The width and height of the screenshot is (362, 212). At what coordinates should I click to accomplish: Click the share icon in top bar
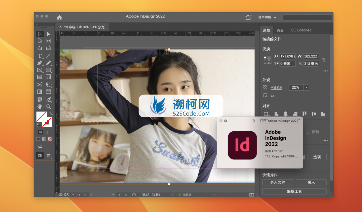(248, 17)
